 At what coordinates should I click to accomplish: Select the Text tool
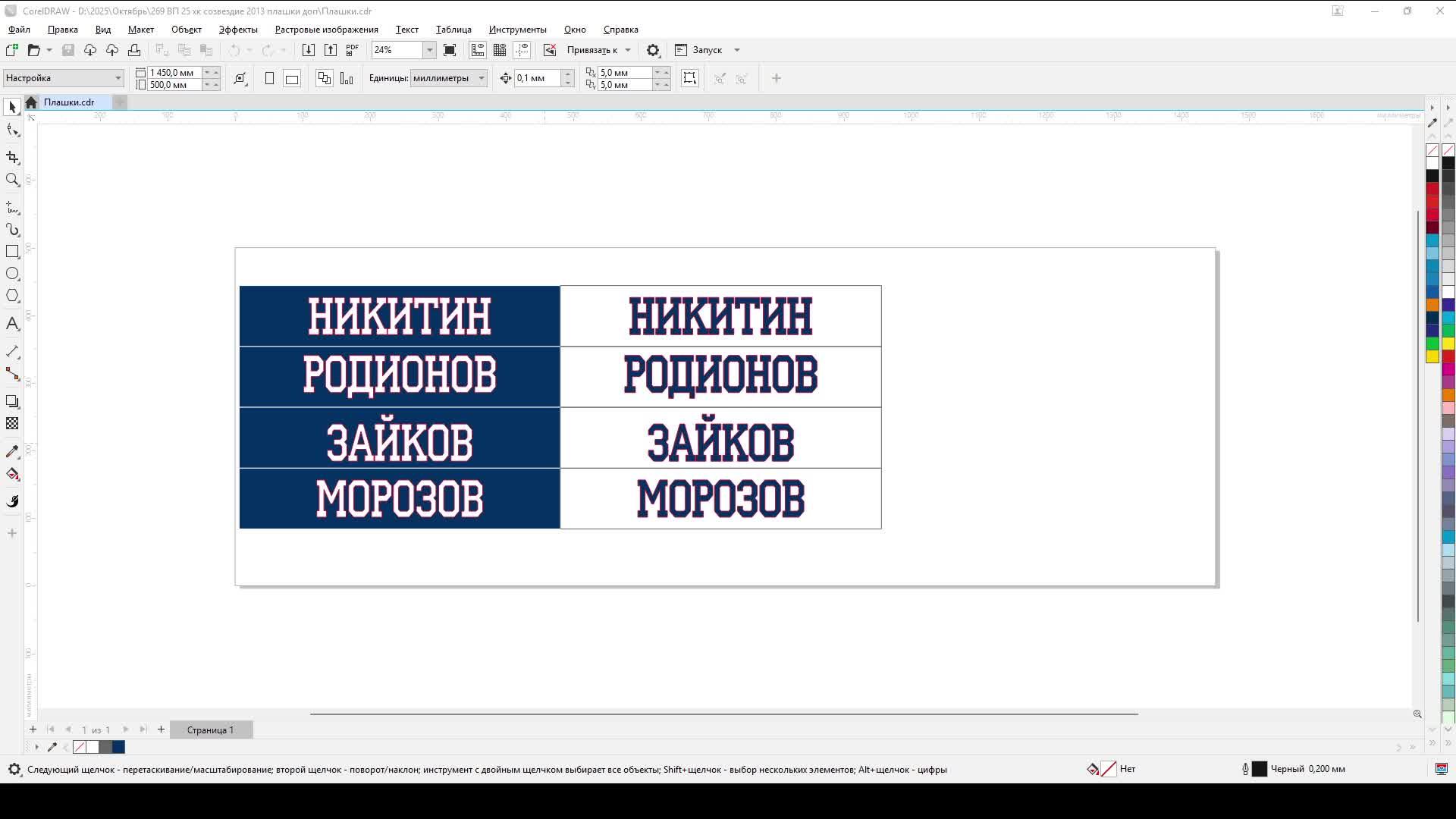click(x=12, y=324)
